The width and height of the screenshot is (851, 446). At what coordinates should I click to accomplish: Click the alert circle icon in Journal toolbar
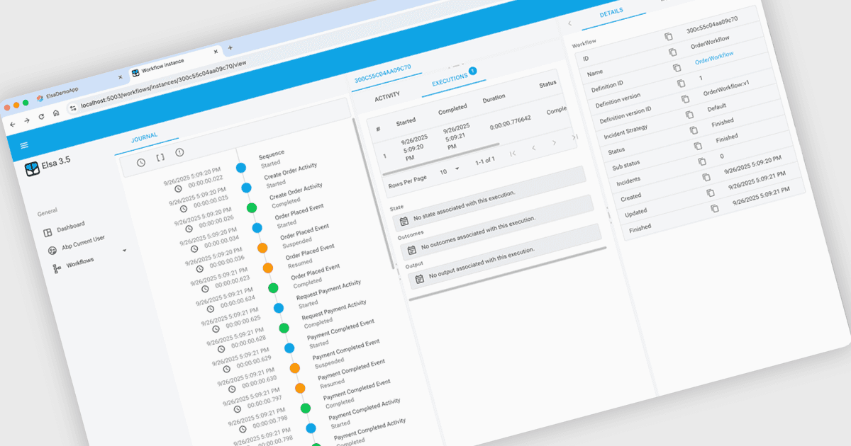click(179, 152)
